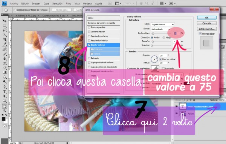This screenshot has height=144, width=226.
Task: Hide the text layer with eye icon
Action: click(176, 106)
